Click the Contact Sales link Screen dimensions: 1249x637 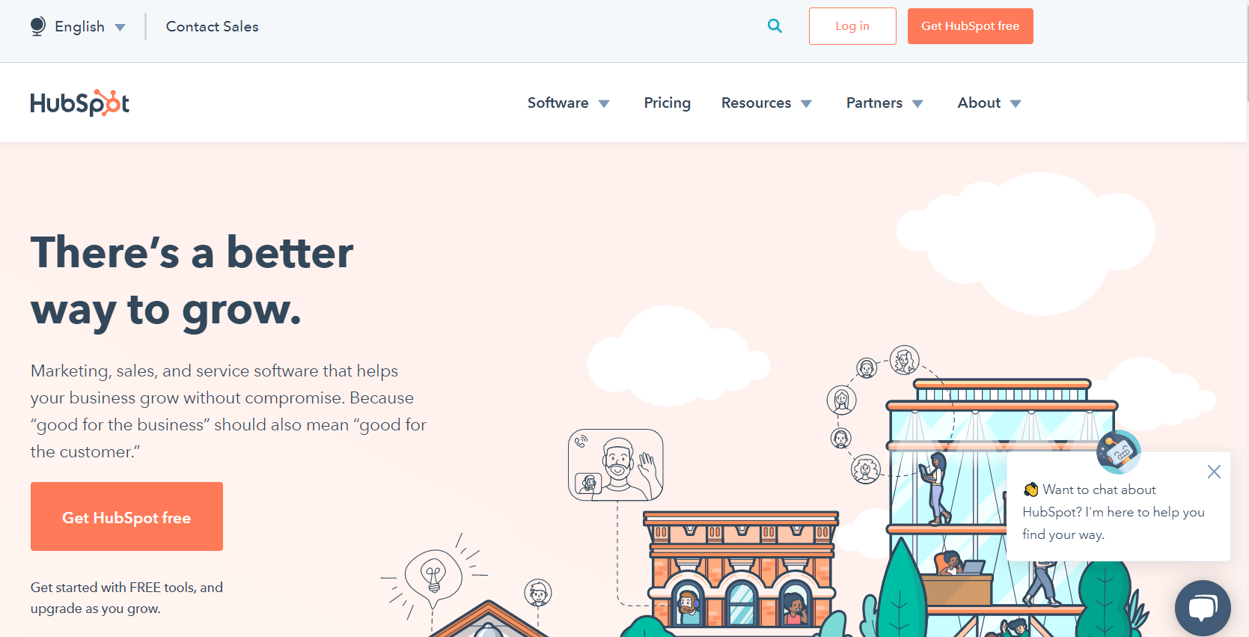coord(212,26)
